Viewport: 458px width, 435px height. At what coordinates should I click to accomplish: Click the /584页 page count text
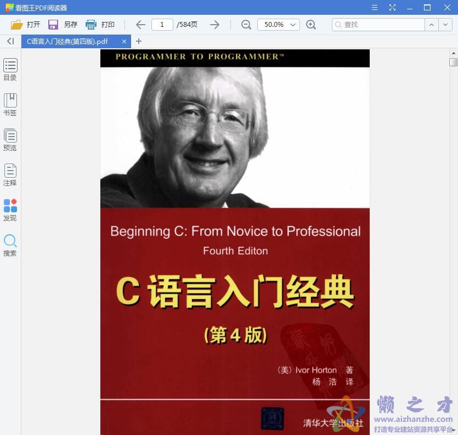(187, 25)
